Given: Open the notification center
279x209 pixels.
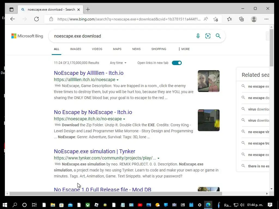Looking at the screenshot, I should pos(270,205).
